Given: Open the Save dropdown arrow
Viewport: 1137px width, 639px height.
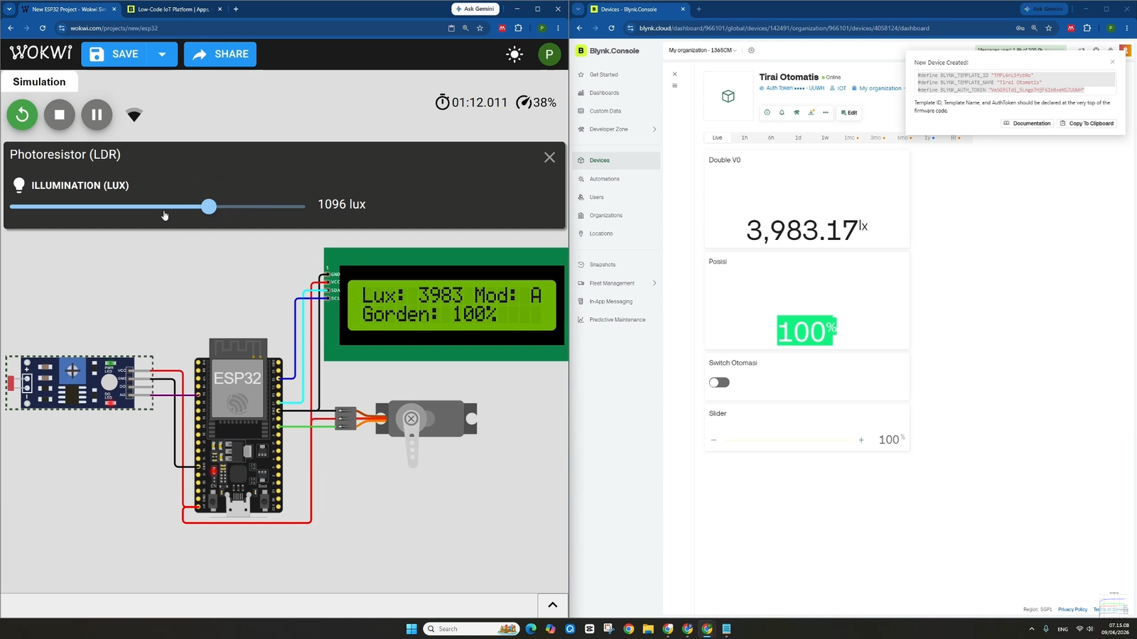Looking at the screenshot, I should [162, 54].
